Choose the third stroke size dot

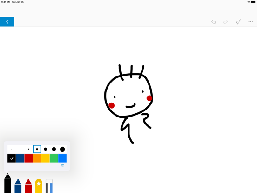click(28, 149)
